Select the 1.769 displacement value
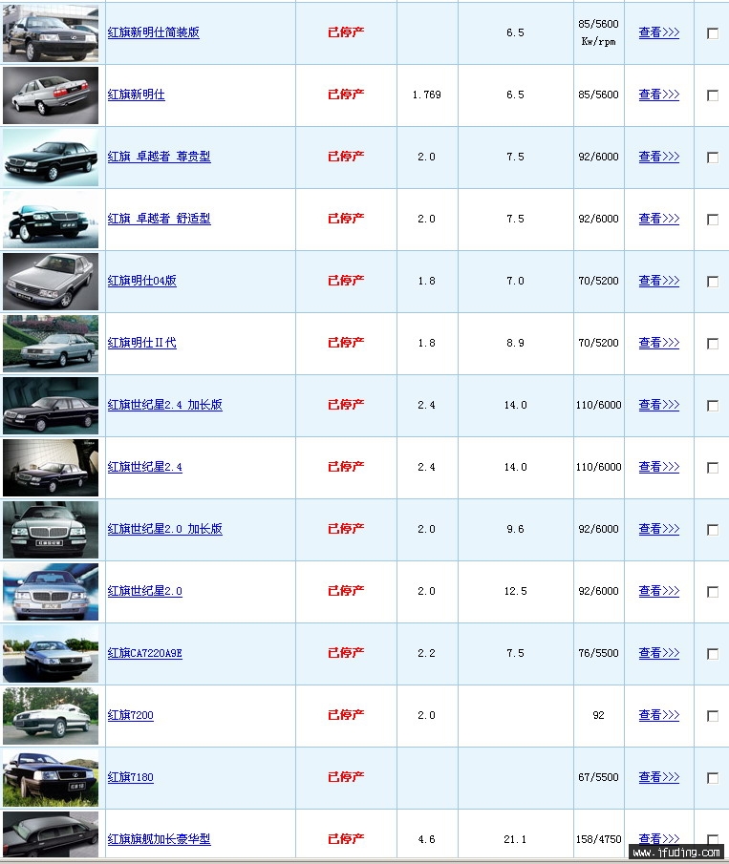Screen dimensions: 729x864 coord(426,95)
